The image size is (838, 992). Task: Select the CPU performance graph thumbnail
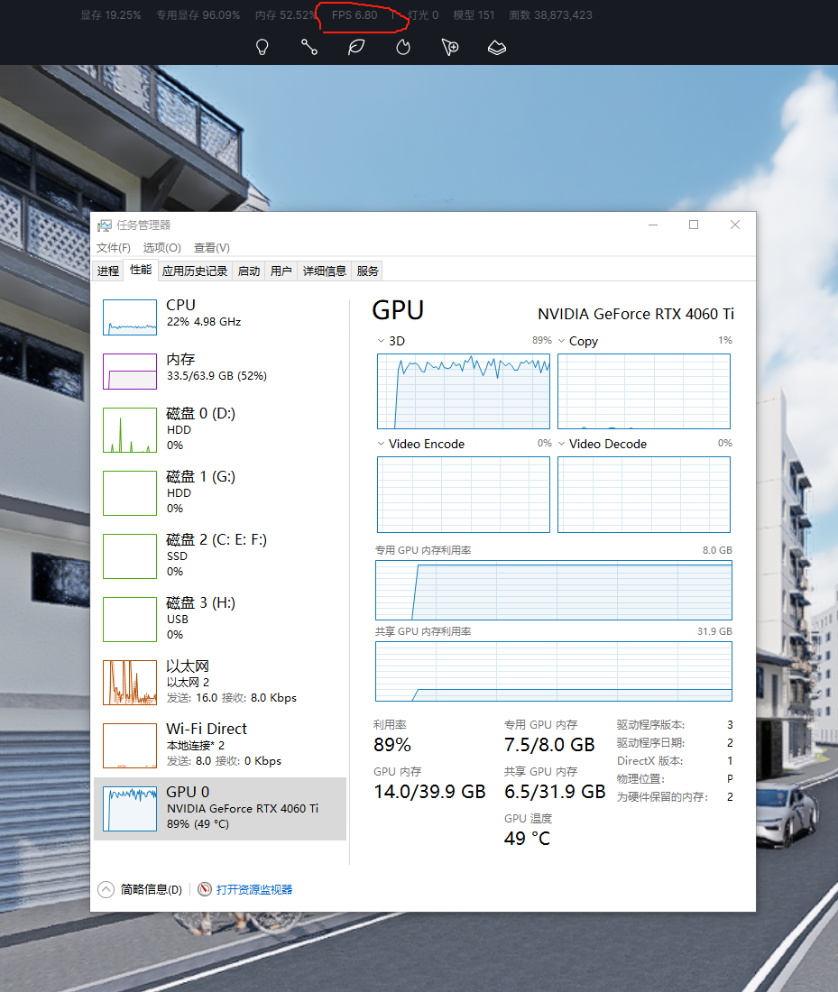[130, 317]
